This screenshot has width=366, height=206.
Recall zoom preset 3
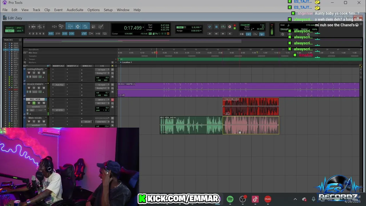click(37, 33)
